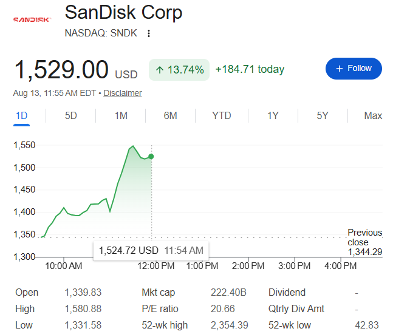Follow SanDisk Corp stock

coord(354,69)
